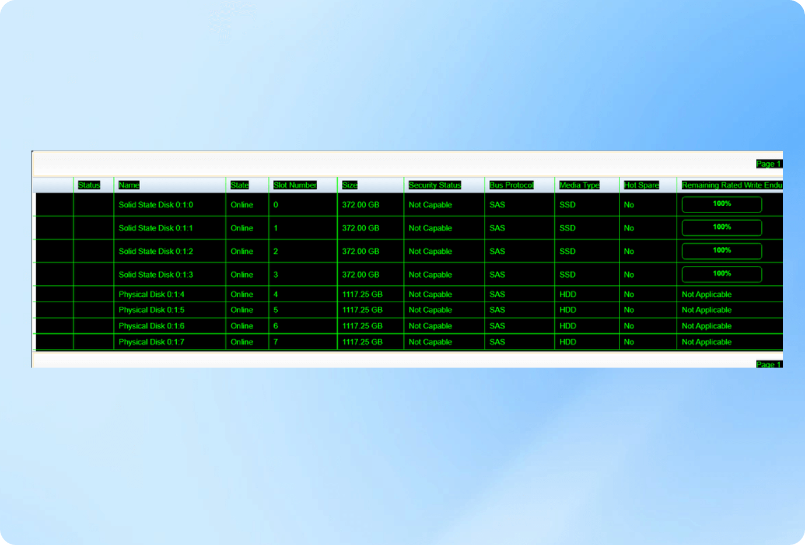Screen dimensions: 805x545
Task: Select Solid State Disk 0:1:3 name
Action: tap(156, 275)
